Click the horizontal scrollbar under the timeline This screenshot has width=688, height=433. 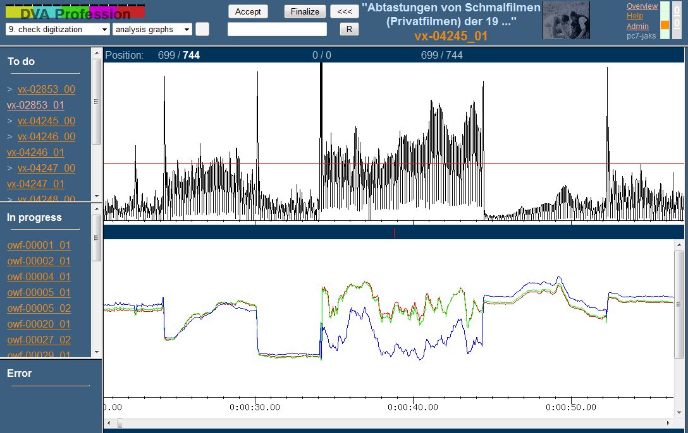(392, 423)
